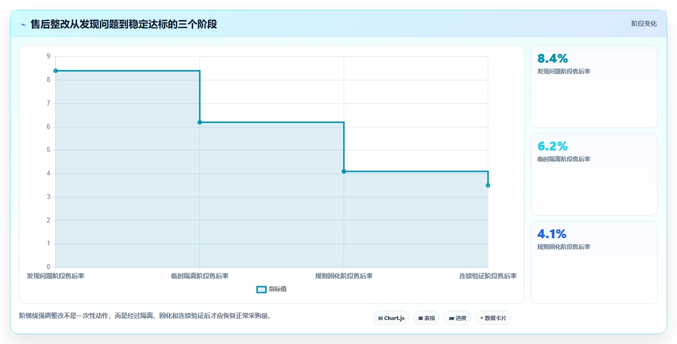This screenshot has height=344, width=677.
Task: Click the 阶段变化 label in header
Action: pyautogui.click(x=644, y=24)
